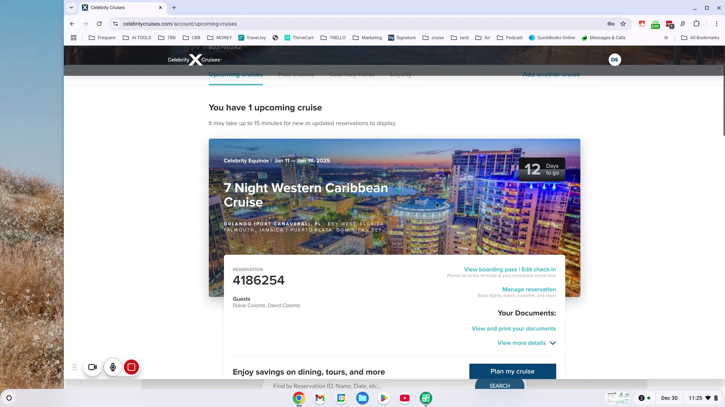The image size is (725, 407).
Task: Click View and print your documents
Action: pos(514,329)
